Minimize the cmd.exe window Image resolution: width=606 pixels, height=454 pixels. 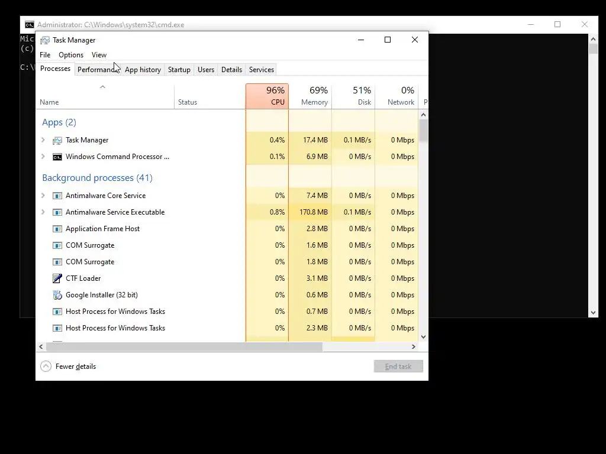click(531, 24)
